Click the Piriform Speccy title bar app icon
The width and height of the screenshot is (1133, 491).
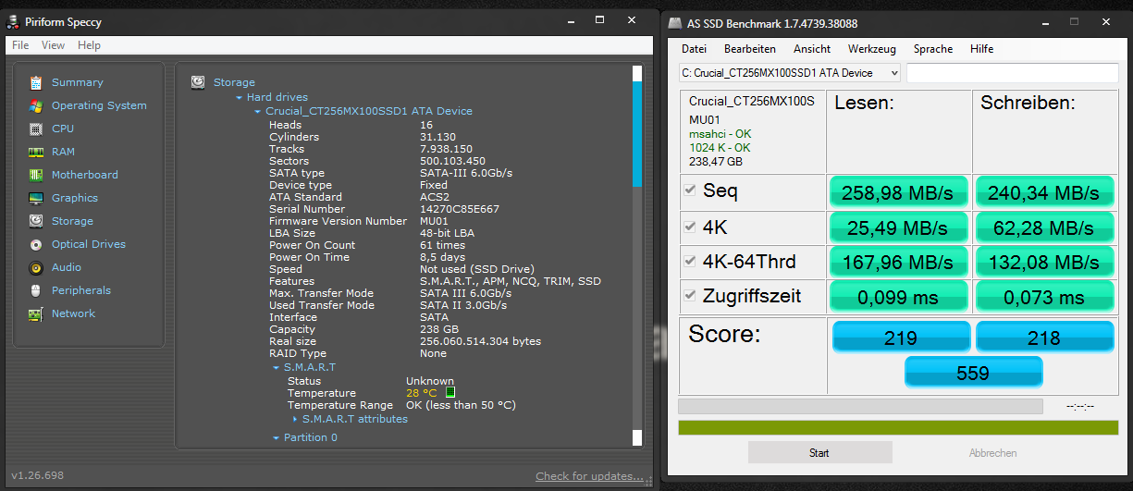click(x=14, y=21)
